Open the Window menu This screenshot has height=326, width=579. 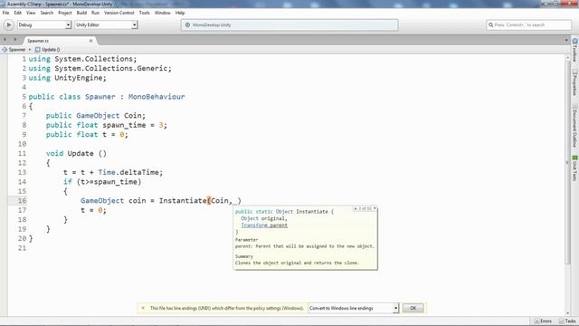tap(163, 13)
